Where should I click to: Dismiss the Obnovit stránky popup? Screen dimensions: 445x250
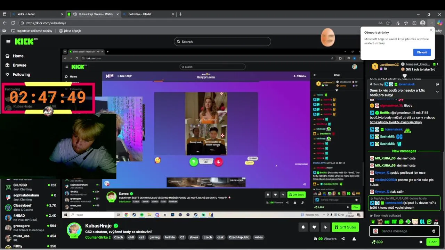coord(431,30)
